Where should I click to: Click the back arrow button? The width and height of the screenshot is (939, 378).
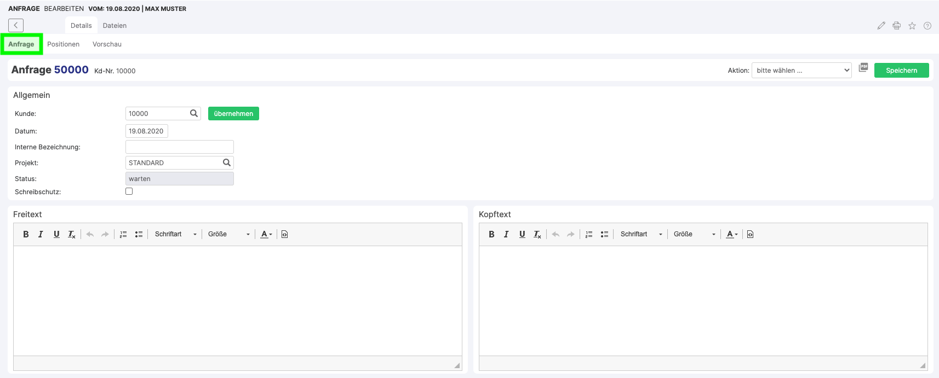[16, 25]
